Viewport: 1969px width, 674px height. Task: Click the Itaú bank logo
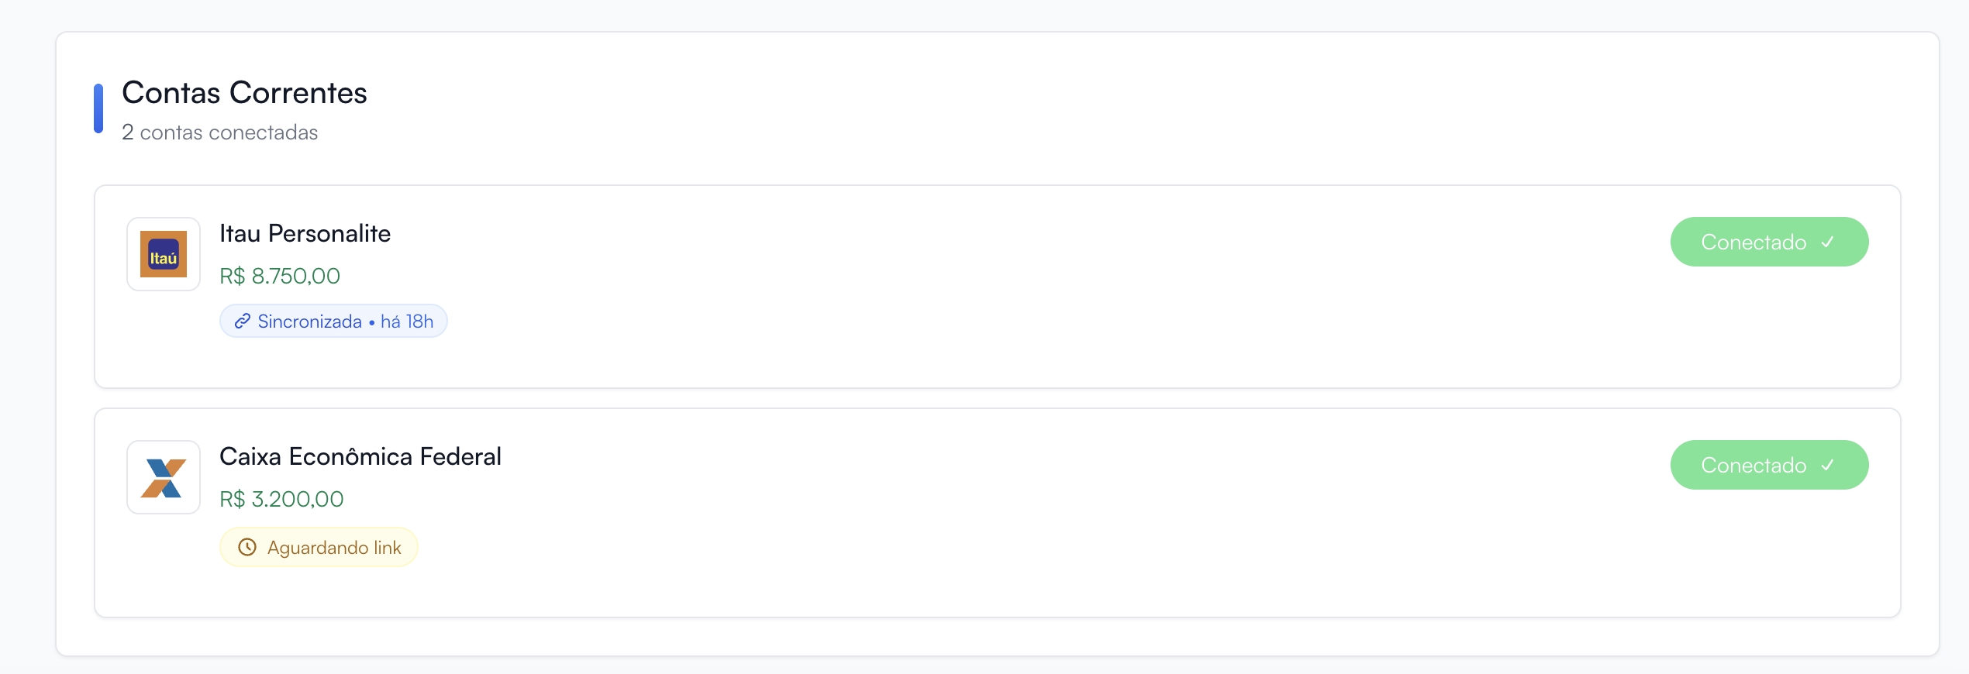point(164,254)
